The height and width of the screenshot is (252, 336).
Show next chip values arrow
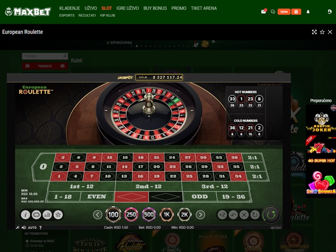click(x=200, y=215)
